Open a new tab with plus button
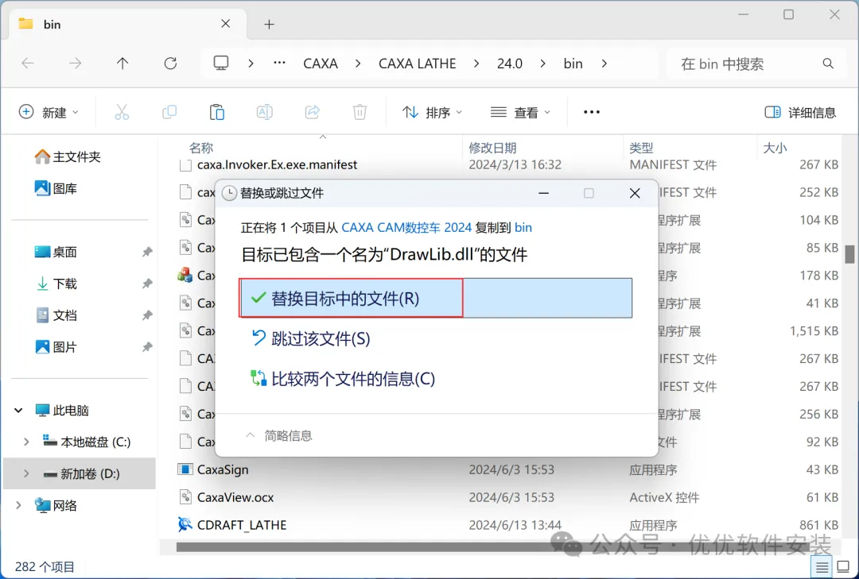Screen dimensions: 859x579 pyautogui.click(x=269, y=24)
